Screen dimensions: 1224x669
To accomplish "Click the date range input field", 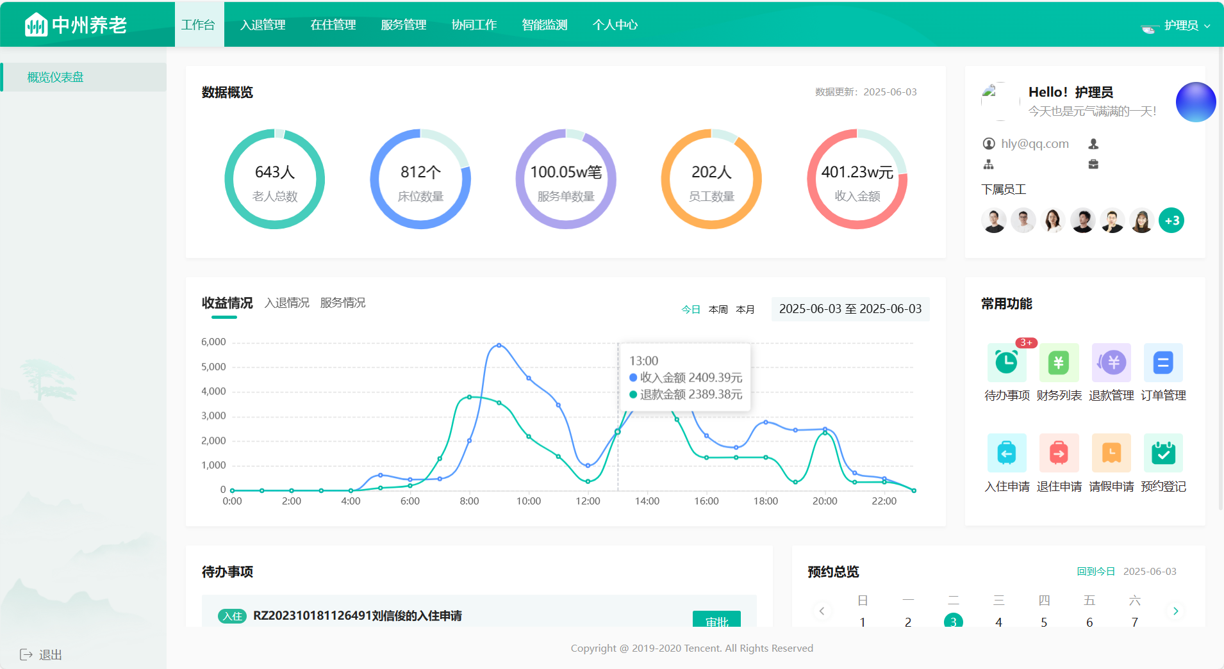I will pyautogui.click(x=850, y=309).
